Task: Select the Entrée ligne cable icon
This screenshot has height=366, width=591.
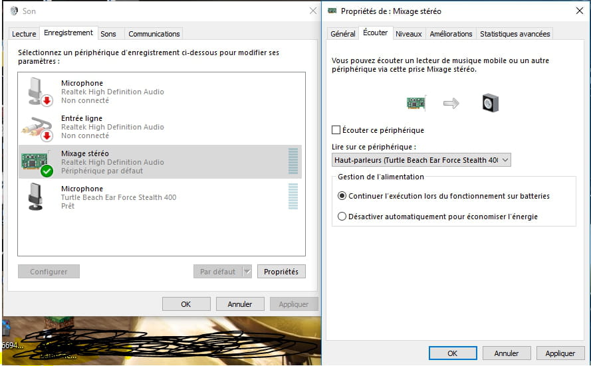Action: pos(37,128)
